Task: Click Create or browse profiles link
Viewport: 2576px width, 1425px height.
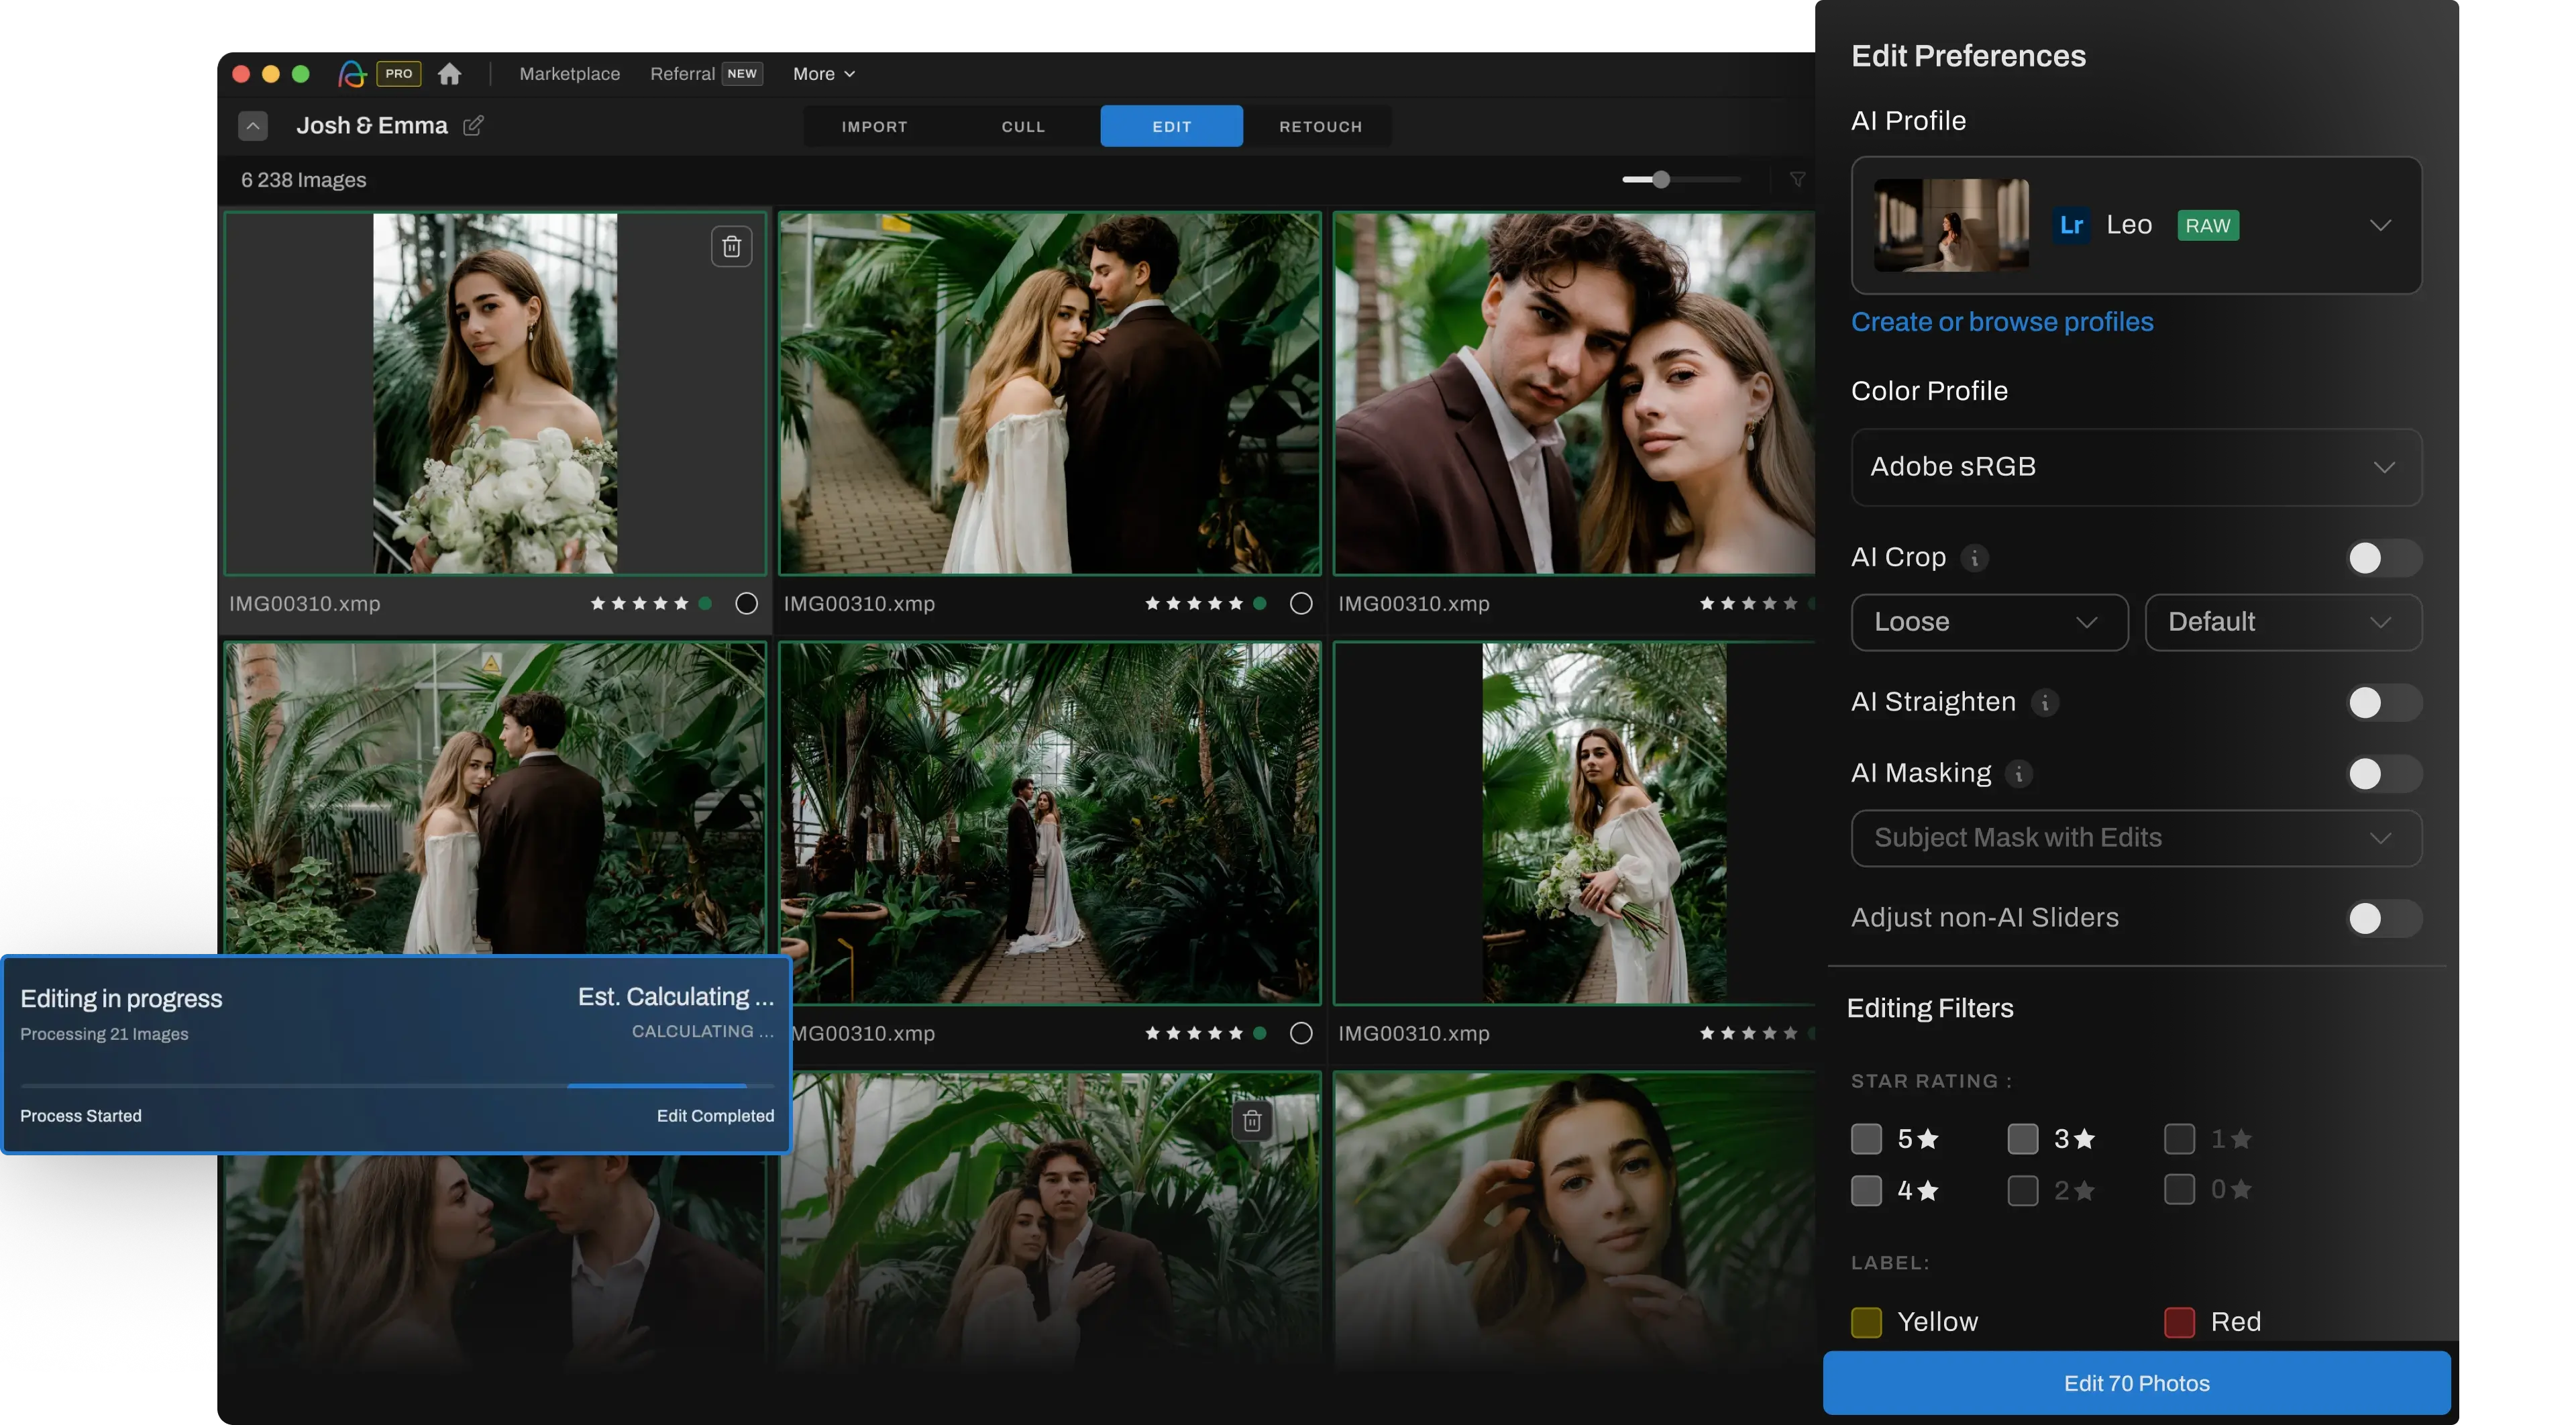Action: click(x=2002, y=322)
